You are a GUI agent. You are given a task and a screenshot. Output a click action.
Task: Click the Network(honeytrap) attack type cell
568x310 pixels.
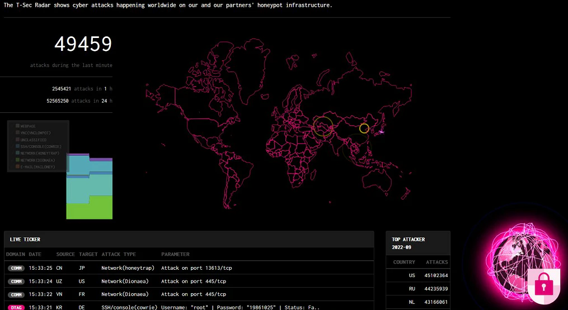128,269
